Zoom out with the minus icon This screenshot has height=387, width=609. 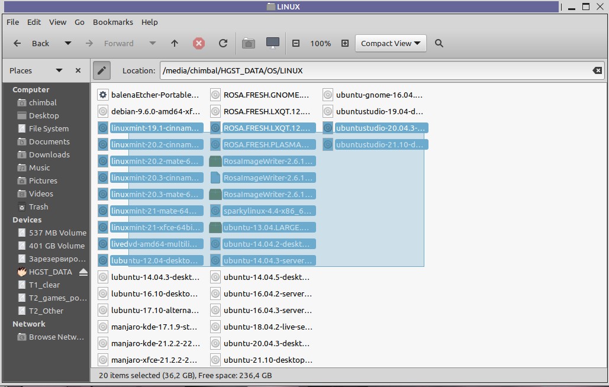(x=296, y=43)
